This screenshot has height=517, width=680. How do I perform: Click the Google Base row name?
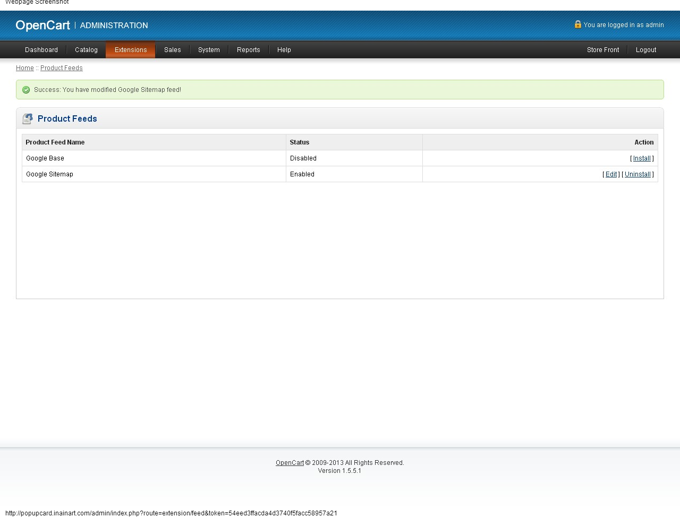pyautogui.click(x=45, y=158)
